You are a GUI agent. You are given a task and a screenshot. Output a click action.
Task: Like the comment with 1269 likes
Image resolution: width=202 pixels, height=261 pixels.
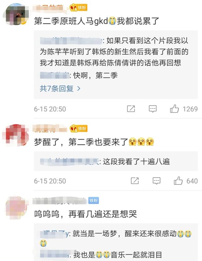pos(174,109)
